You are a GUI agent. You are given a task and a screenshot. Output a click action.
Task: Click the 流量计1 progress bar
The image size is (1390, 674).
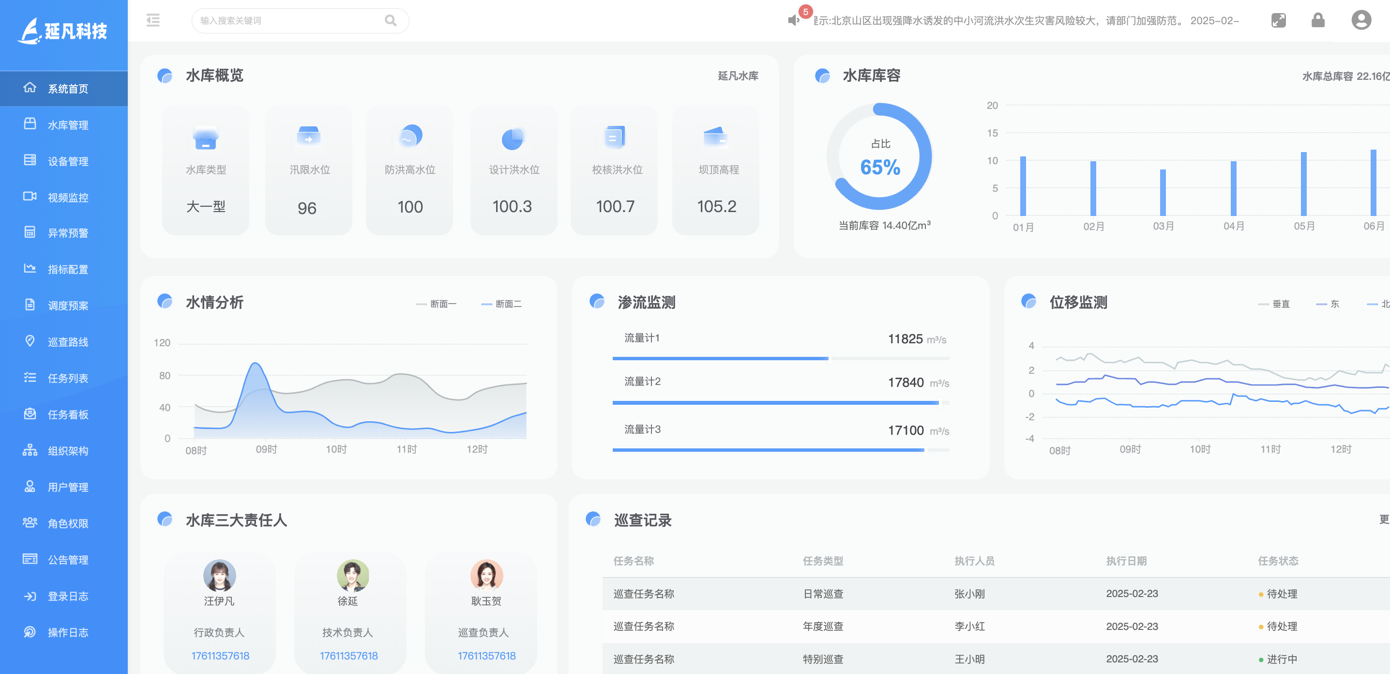click(x=780, y=358)
